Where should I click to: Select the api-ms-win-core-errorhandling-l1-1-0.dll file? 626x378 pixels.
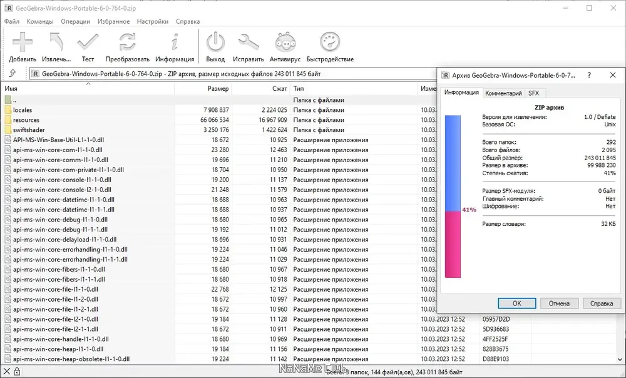point(70,250)
